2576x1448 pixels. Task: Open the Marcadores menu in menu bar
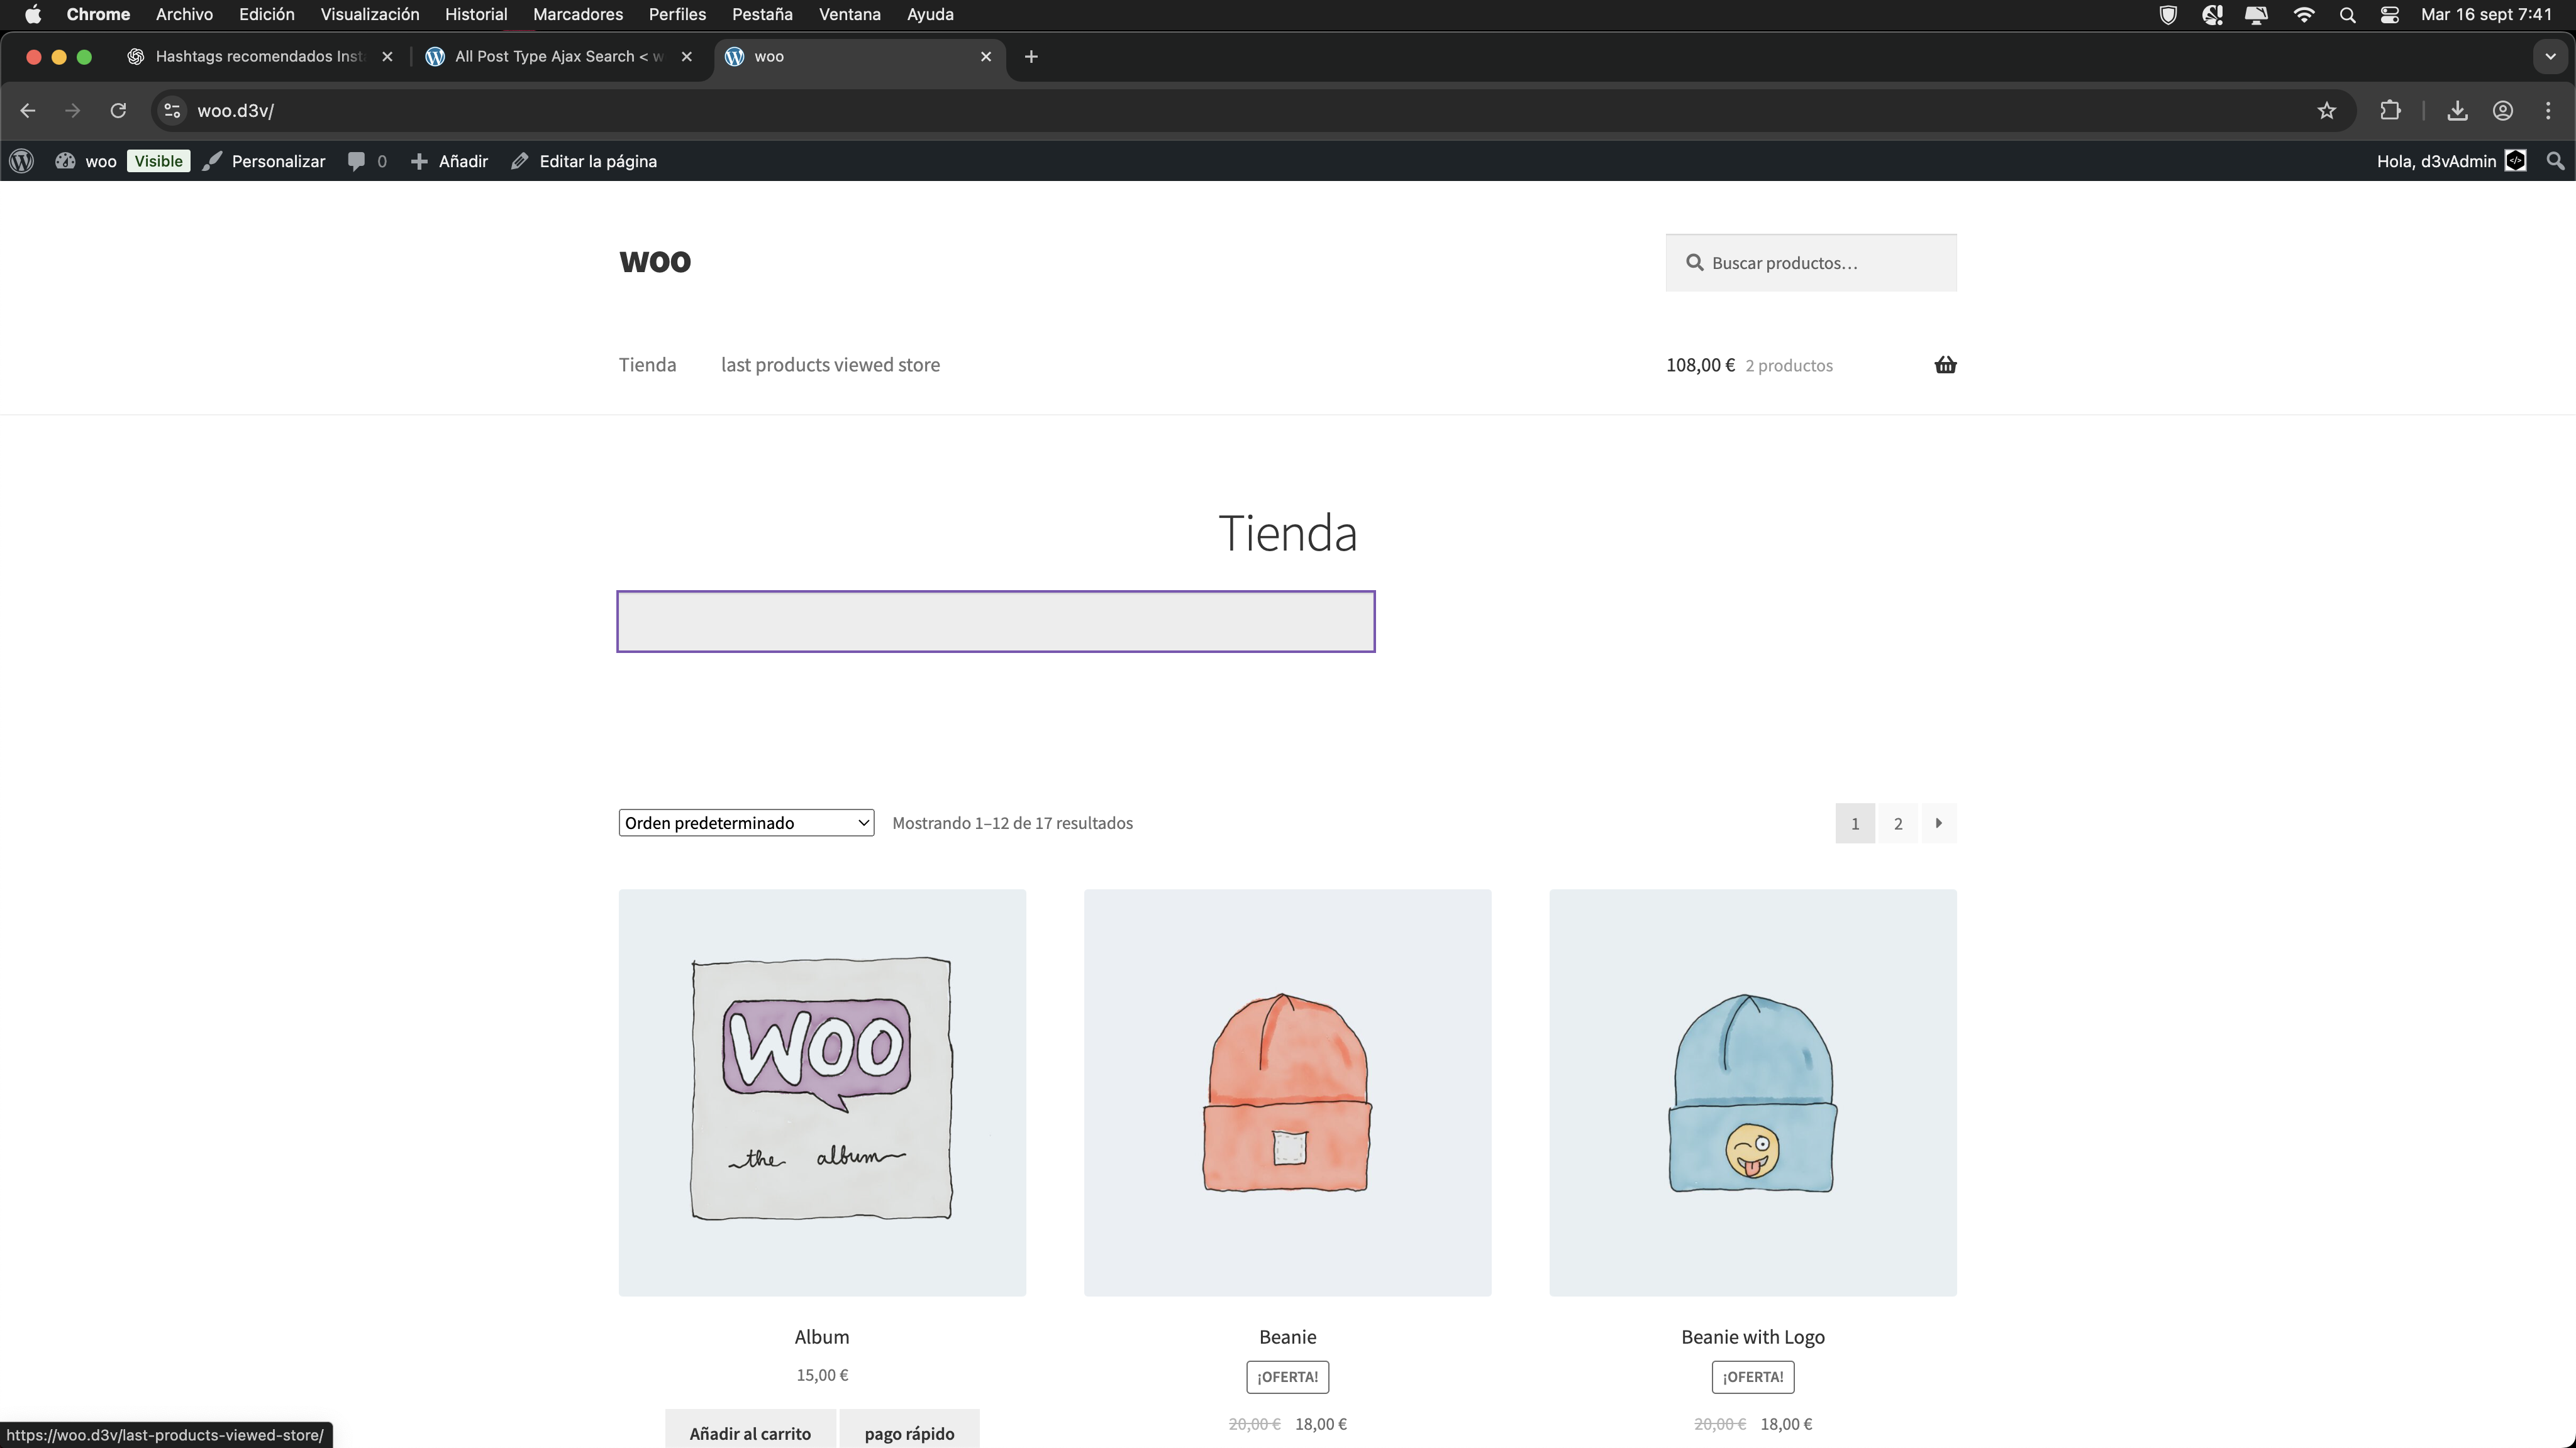577,14
